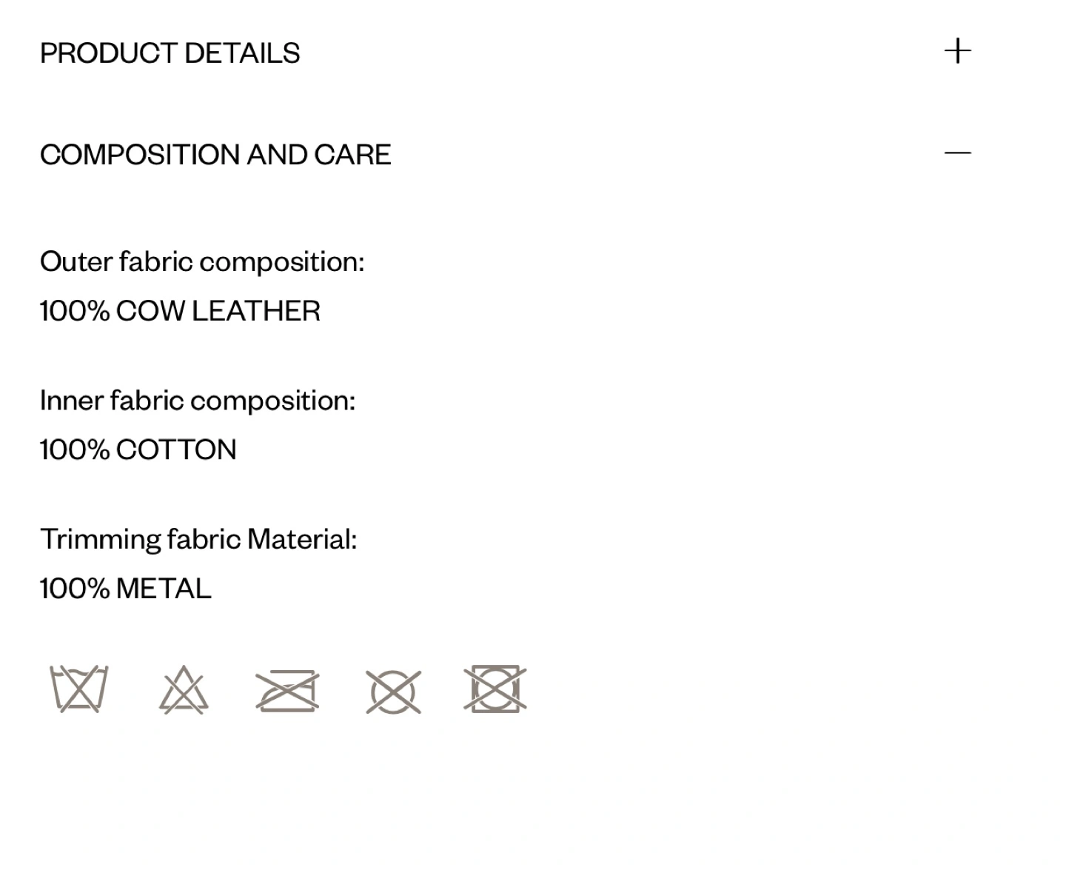Click the COMPOSITION AND CARE heading
The height and width of the screenshot is (870, 1066).
pyautogui.click(x=215, y=155)
